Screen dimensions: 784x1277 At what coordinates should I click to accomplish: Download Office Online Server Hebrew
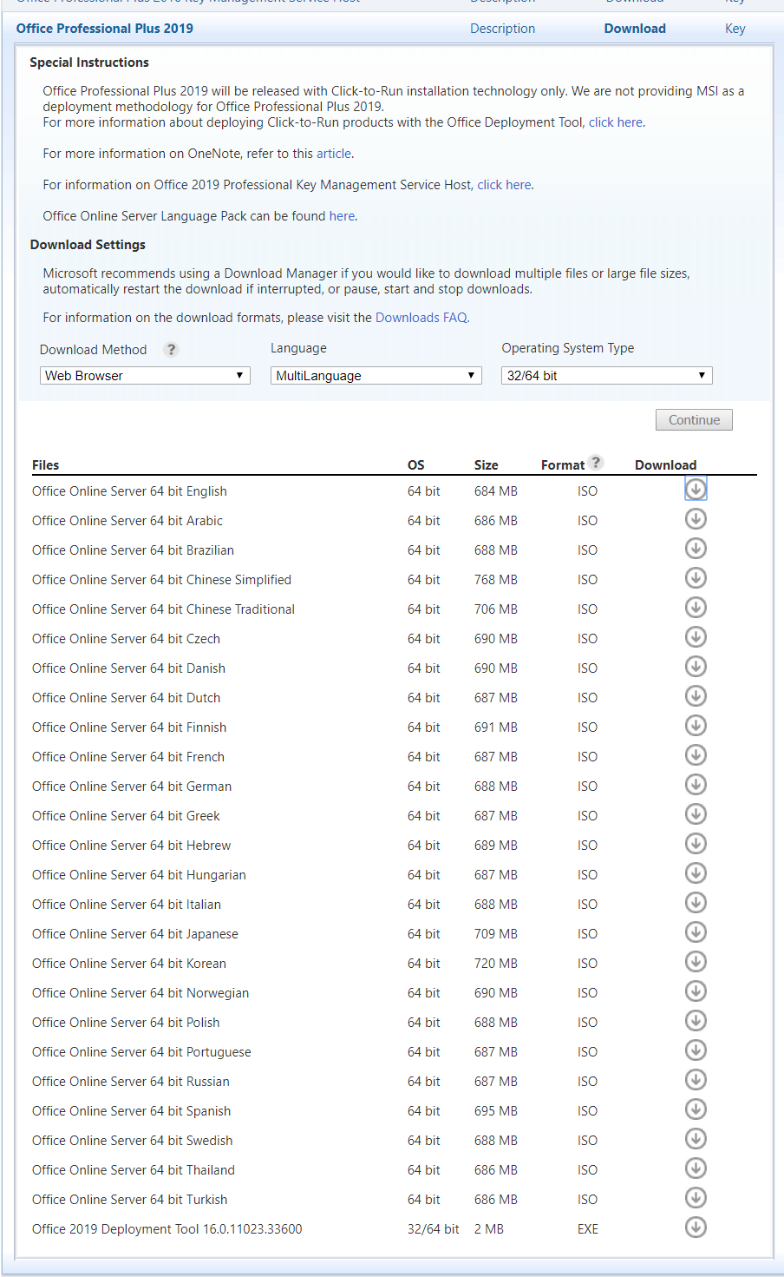click(696, 844)
